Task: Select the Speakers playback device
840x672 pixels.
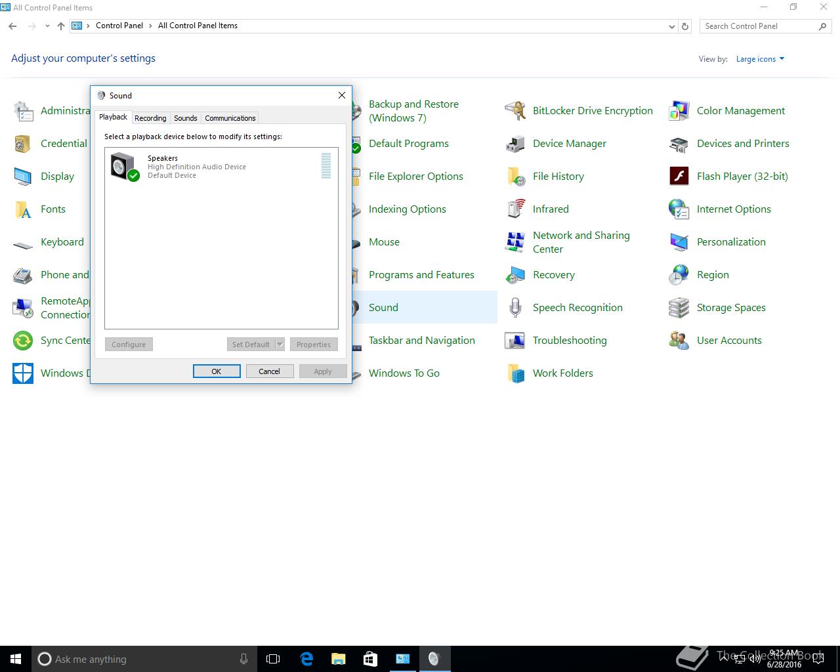Action: coord(221,167)
